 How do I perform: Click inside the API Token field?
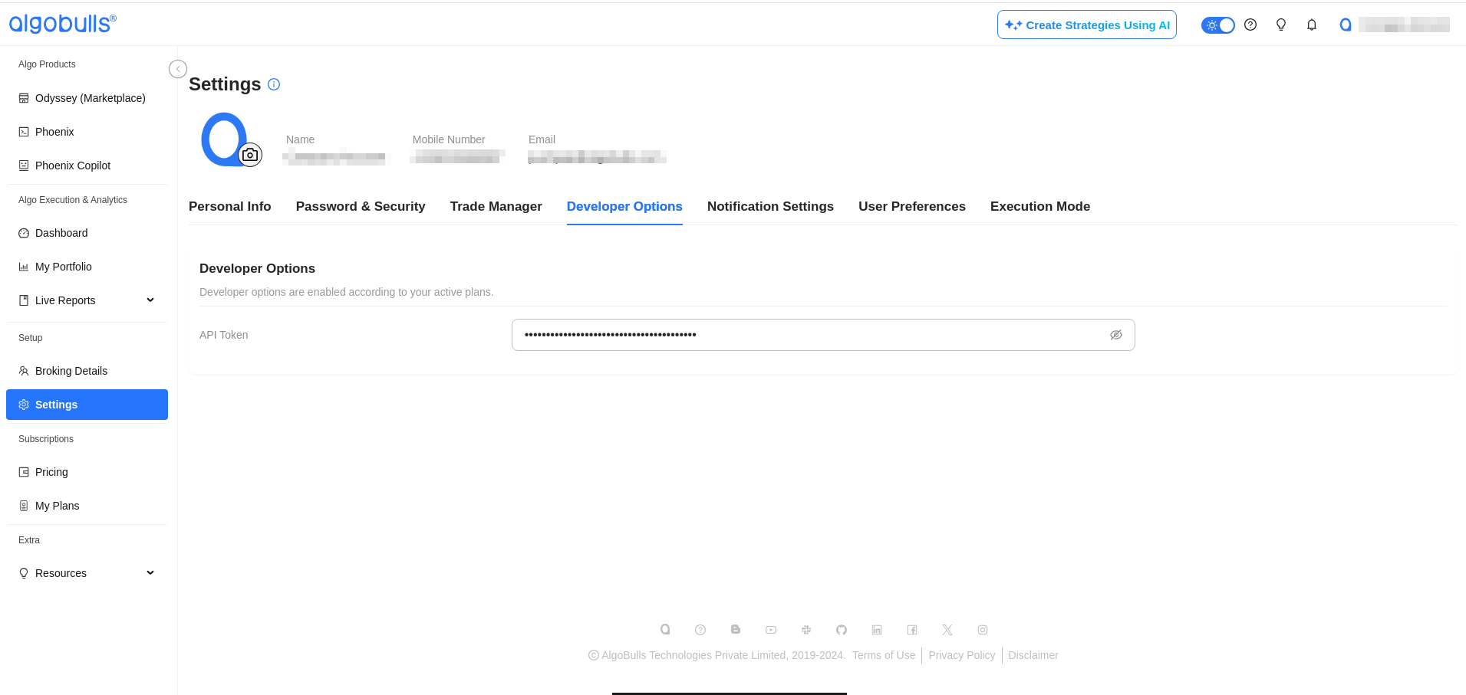(x=823, y=335)
